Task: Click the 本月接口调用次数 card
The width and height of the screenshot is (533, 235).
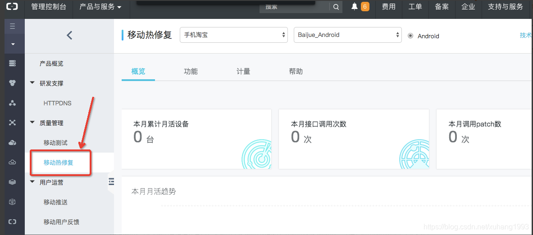Action: point(354,139)
